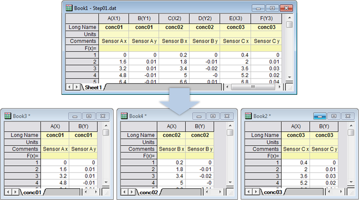Click the Book2 workbook icon
Viewport: 359px width, 200px height.
pyautogui.click(x=248, y=116)
